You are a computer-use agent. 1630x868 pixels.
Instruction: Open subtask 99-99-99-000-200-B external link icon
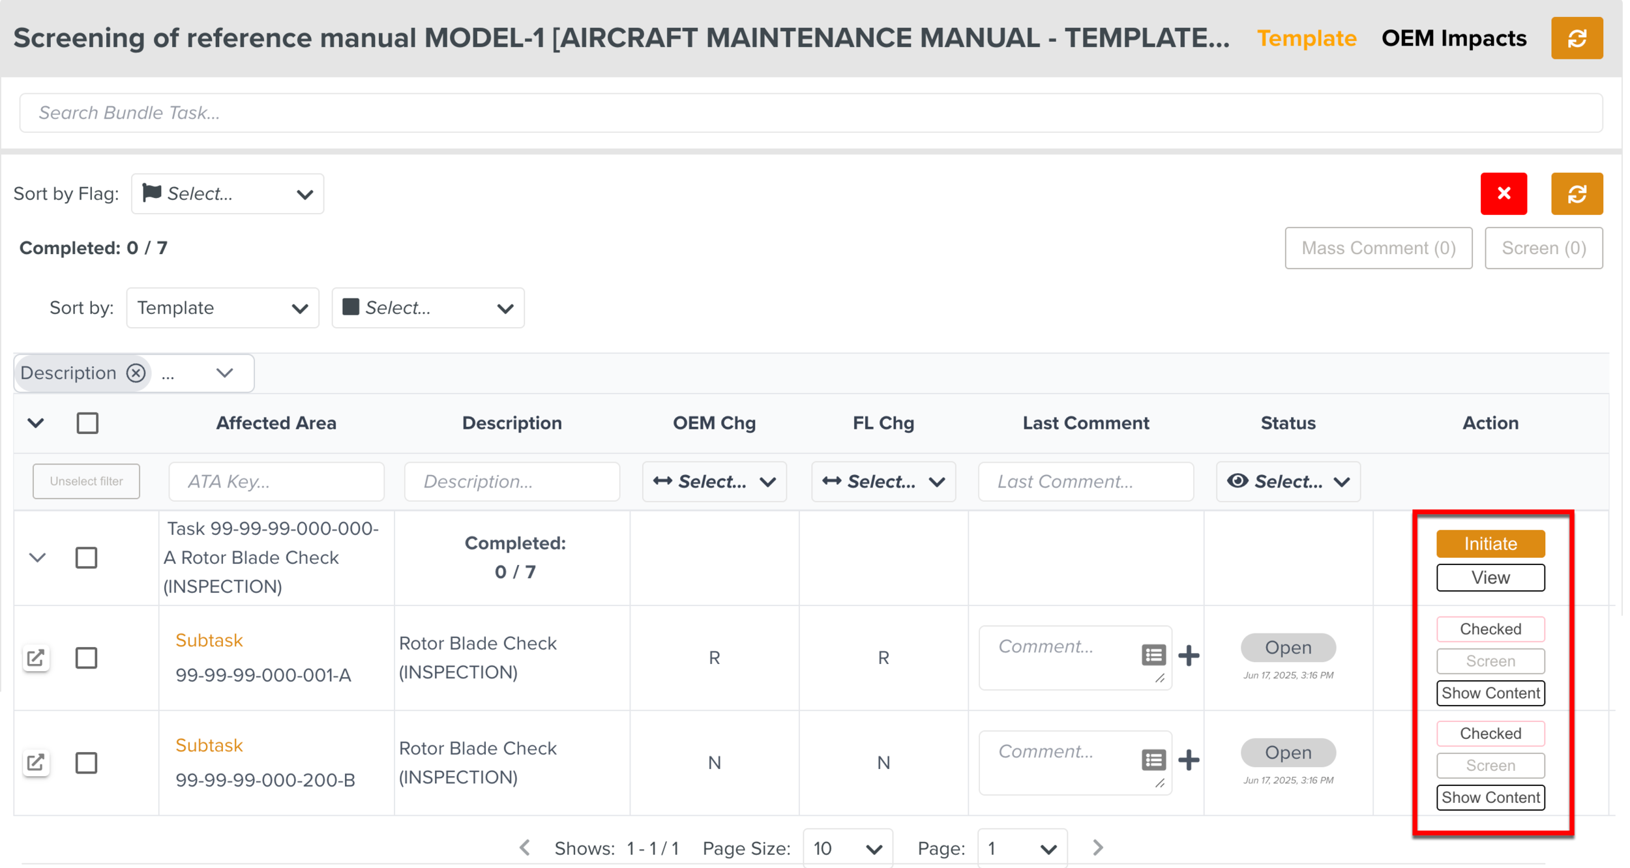pyautogui.click(x=36, y=762)
